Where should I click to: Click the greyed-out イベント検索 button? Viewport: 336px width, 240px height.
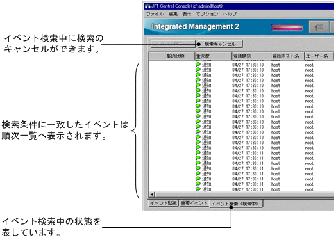173,44
